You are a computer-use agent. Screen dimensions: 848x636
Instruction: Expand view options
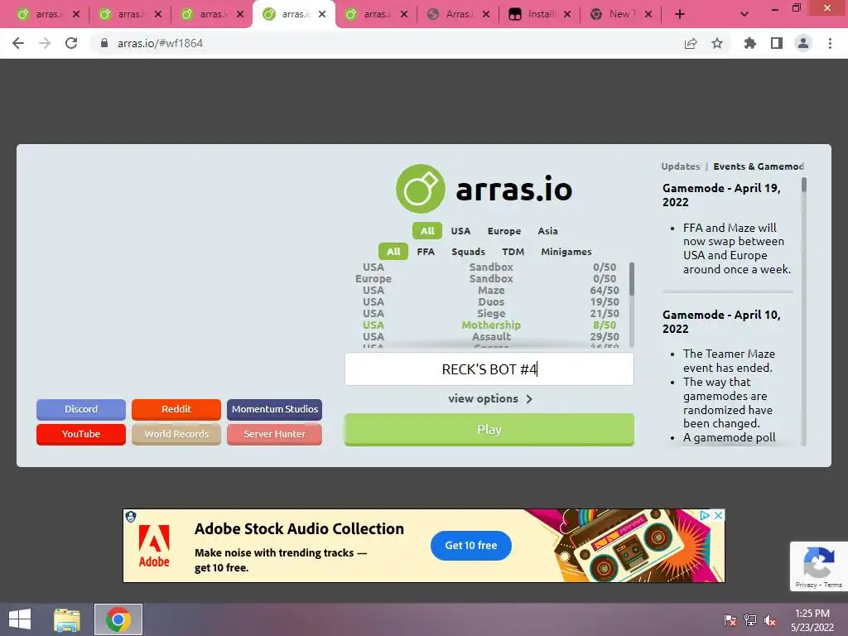(x=490, y=399)
